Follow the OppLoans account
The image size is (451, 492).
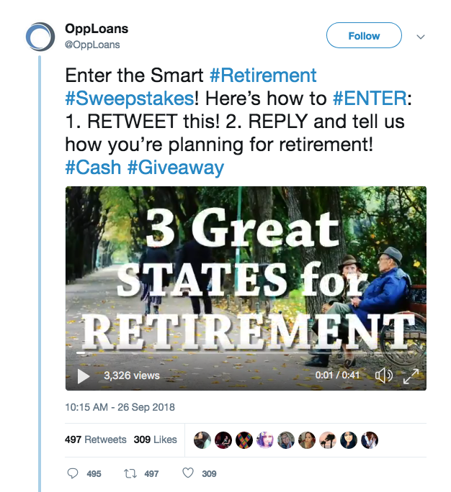364,35
